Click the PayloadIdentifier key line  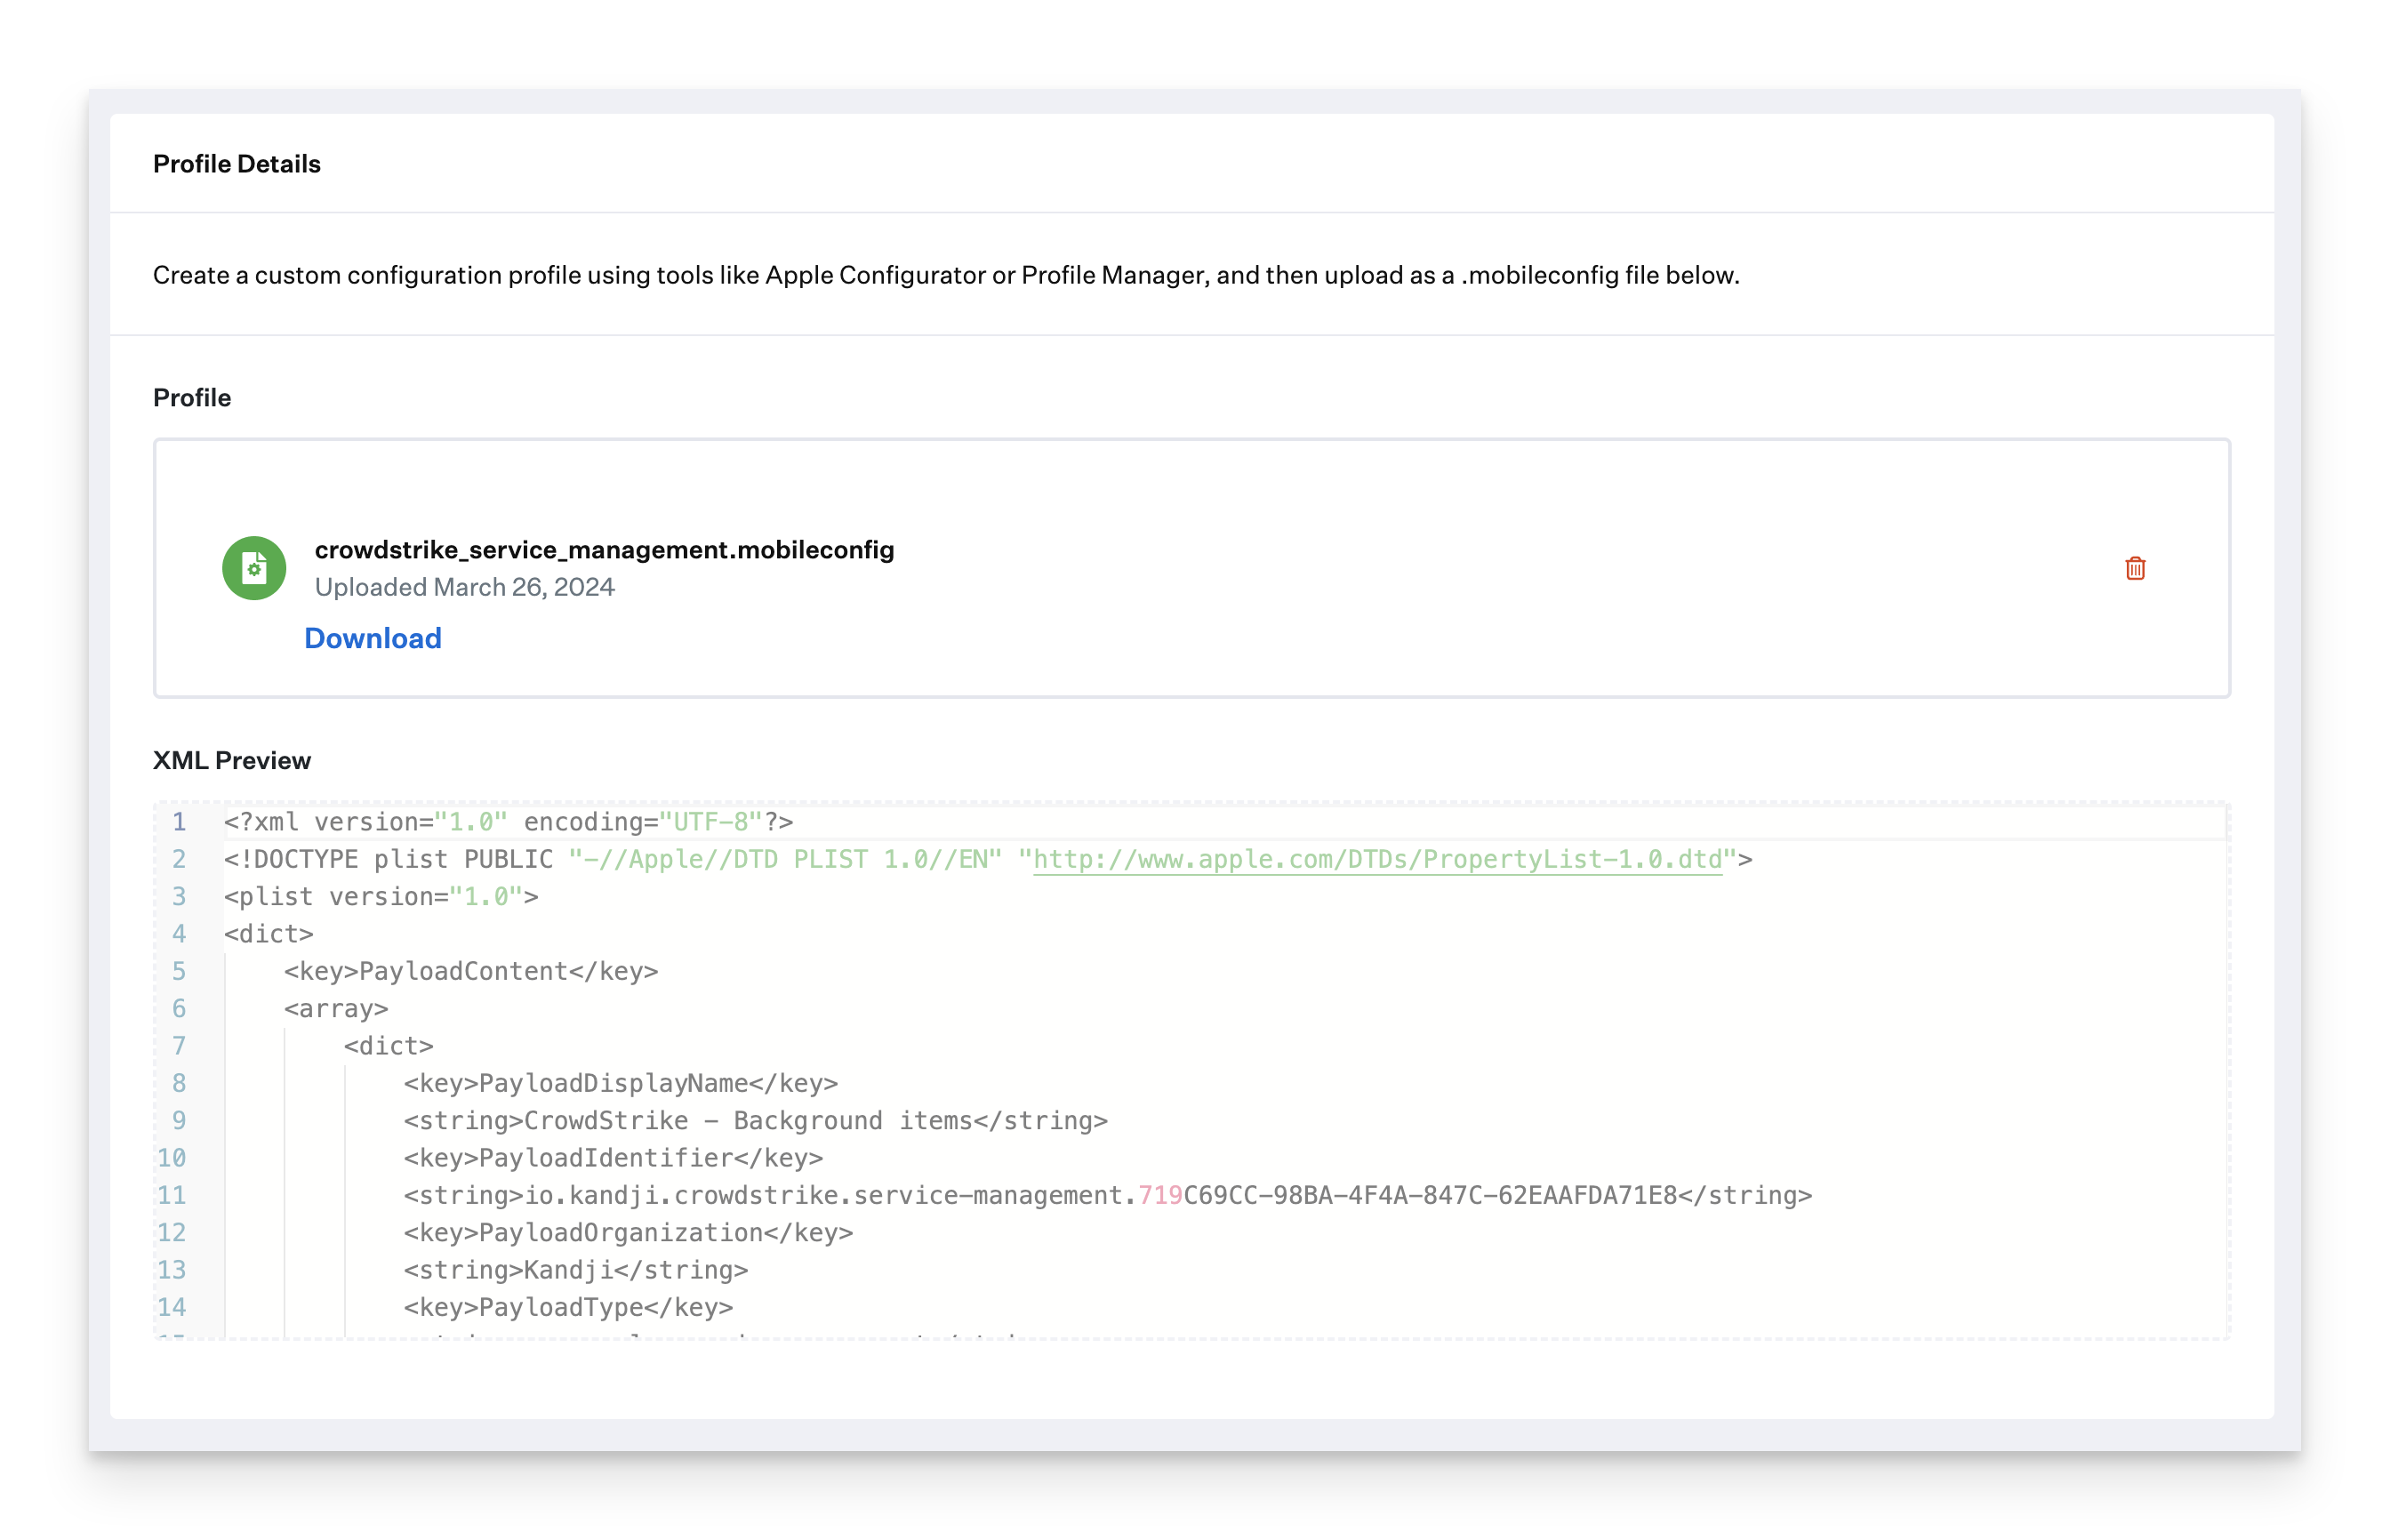(x=613, y=1158)
